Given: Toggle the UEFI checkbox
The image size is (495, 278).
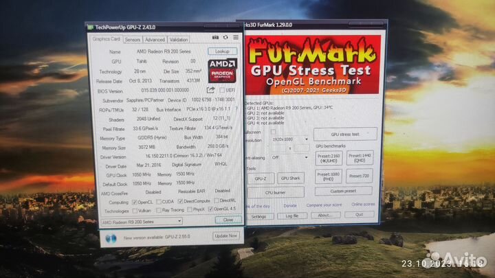Looking at the screenshot, I should [223, 89].
